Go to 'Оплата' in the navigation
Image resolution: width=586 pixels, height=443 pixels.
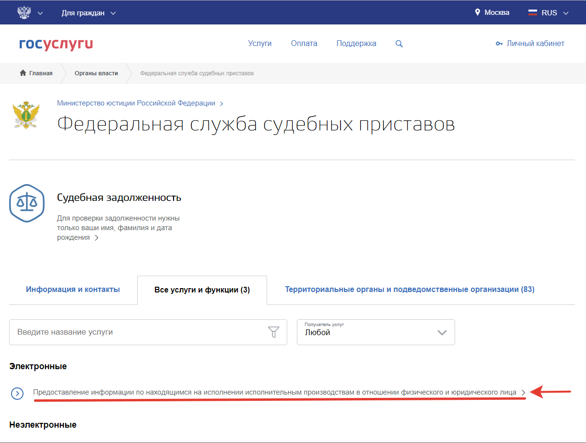point(304,44)
